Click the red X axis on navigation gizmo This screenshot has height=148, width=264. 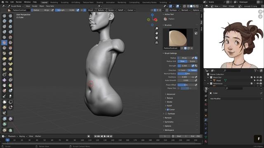(x=156, y=20)
